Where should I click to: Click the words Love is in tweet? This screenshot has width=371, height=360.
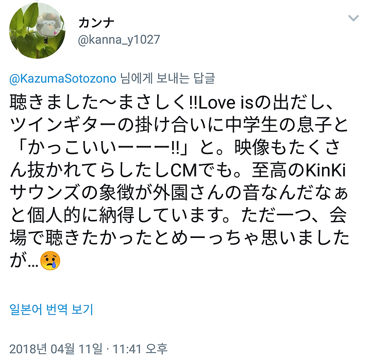click(x=226, y=103)
